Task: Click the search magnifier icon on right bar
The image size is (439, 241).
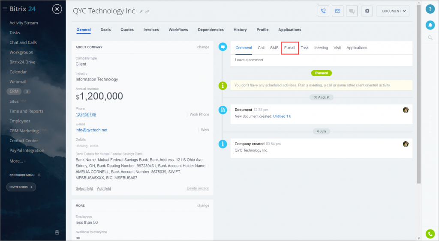Action: pyautogui.click(x=430, y=38)
